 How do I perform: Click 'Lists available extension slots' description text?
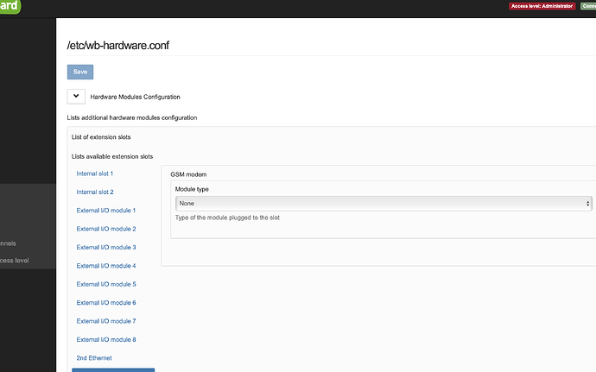pos(112,156)
